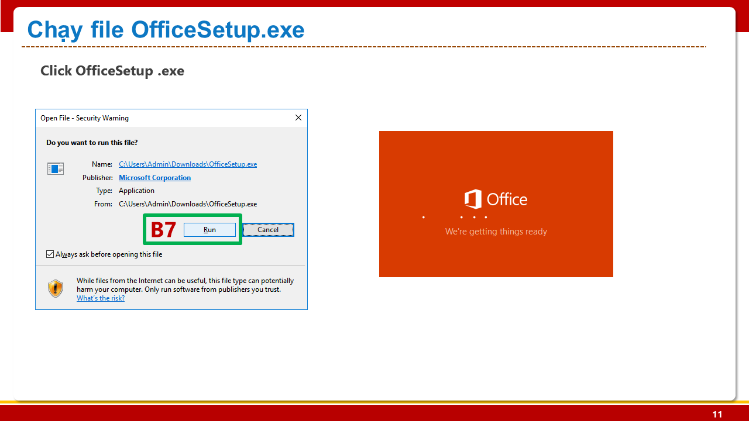Click the Click OfficeSetup .exe subtitle
Viewport: 749px width, 421px height.
(x=112, y=71)
